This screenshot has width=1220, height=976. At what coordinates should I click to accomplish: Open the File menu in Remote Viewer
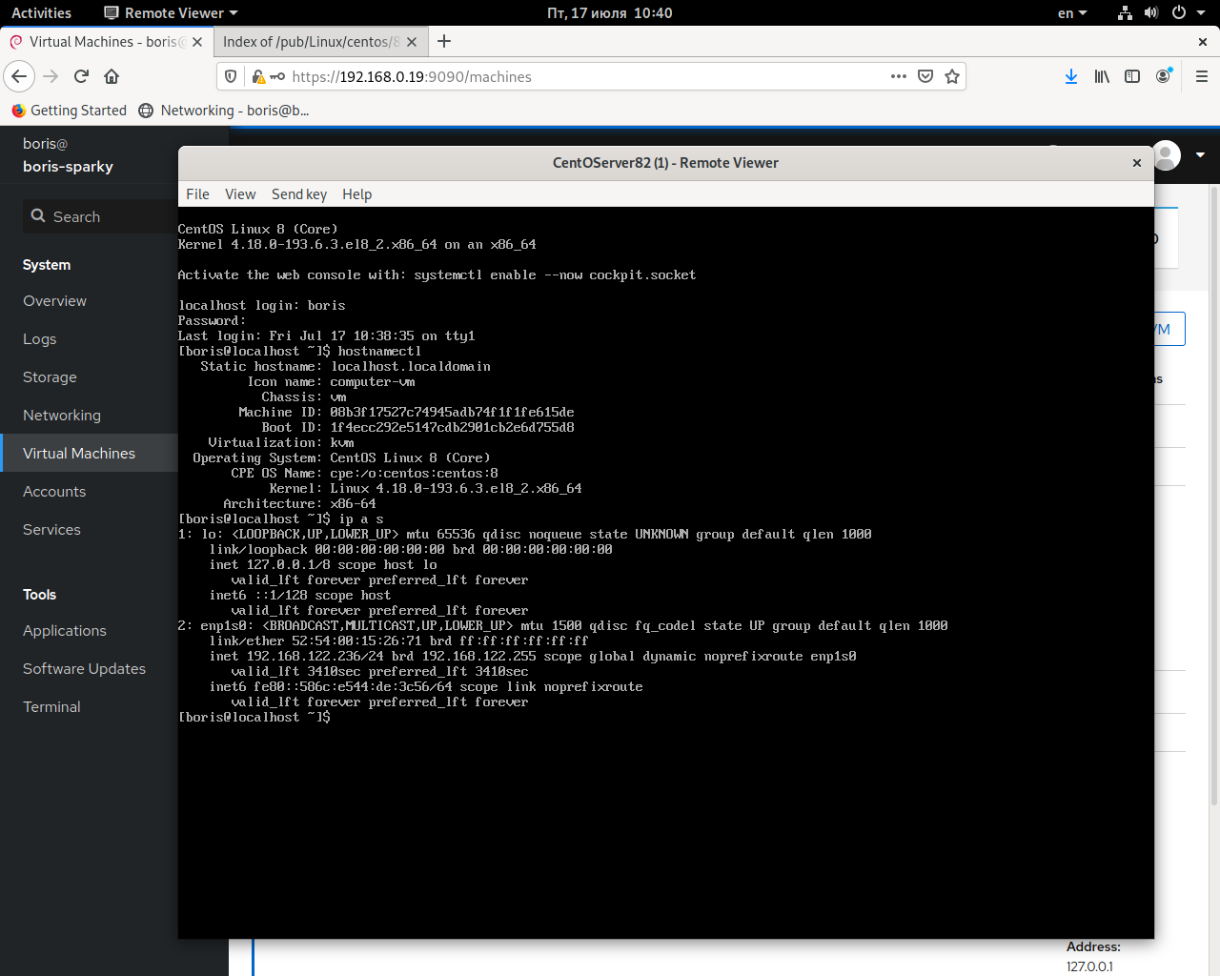point(197,193)
